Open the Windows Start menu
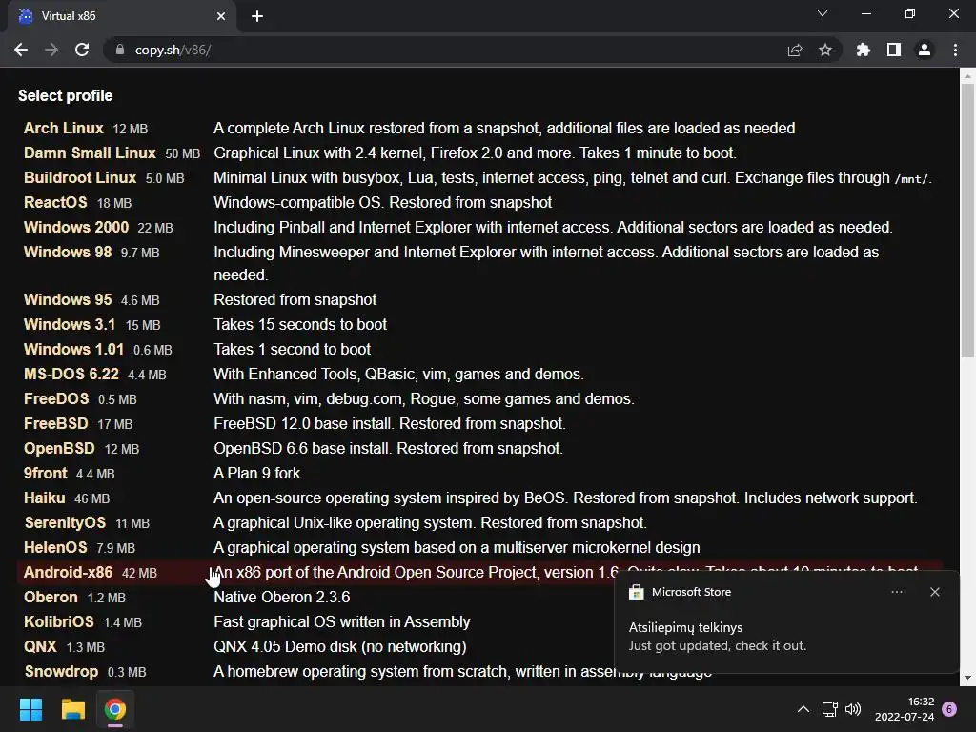Viewport: 976px width, 732px height. click(30, 709)
